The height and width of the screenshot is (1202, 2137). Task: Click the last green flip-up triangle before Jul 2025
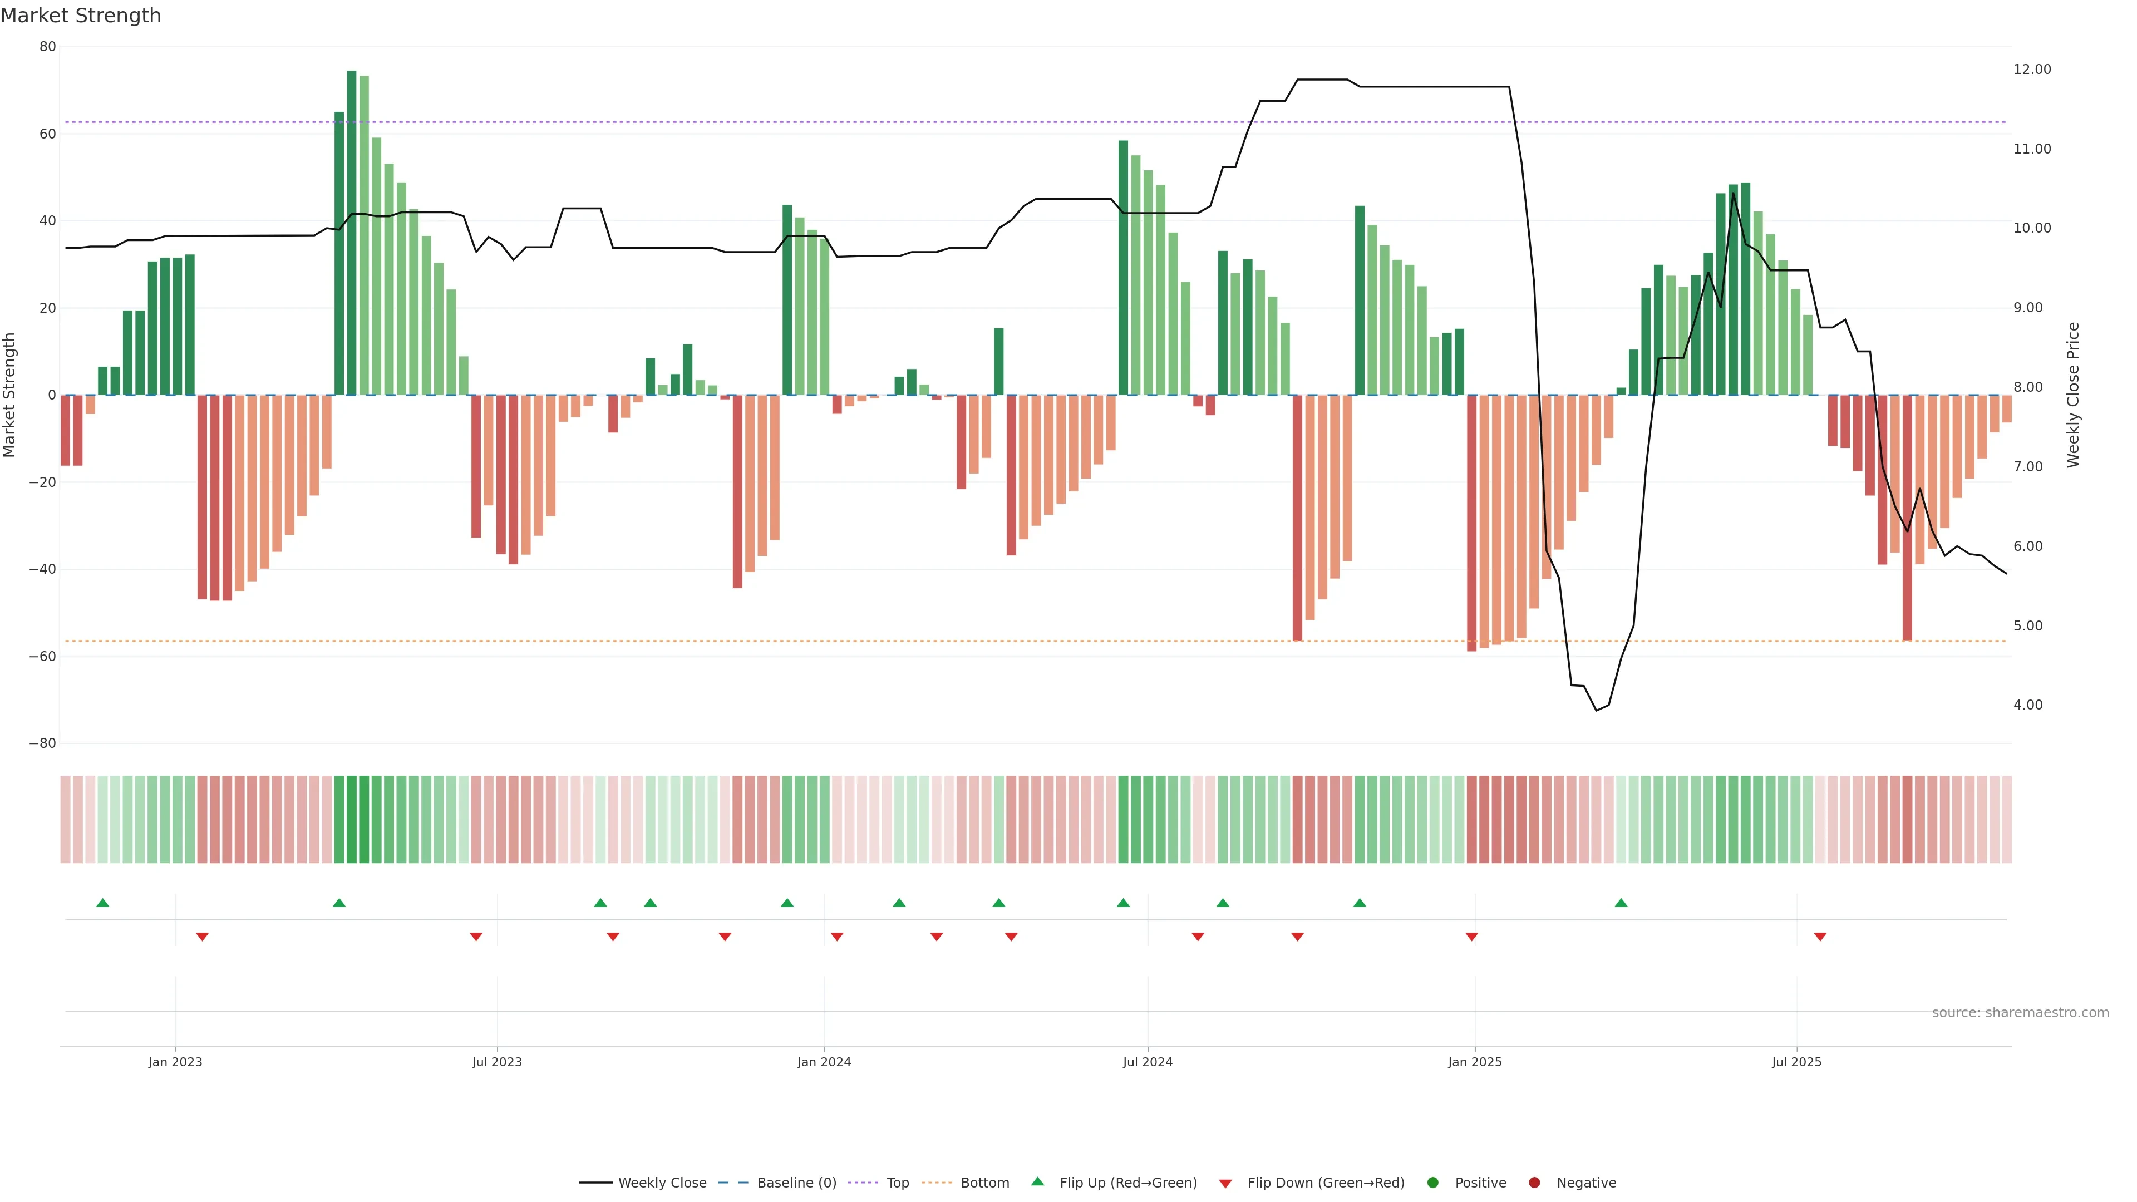pos(1621,903)
